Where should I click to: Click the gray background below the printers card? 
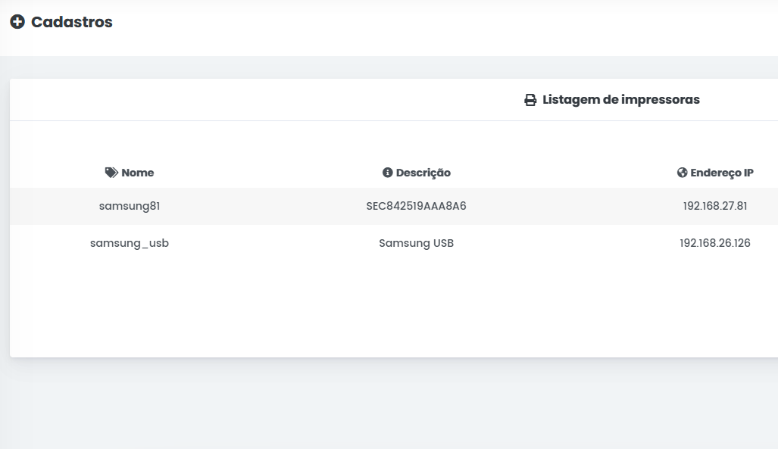[379, 405]
